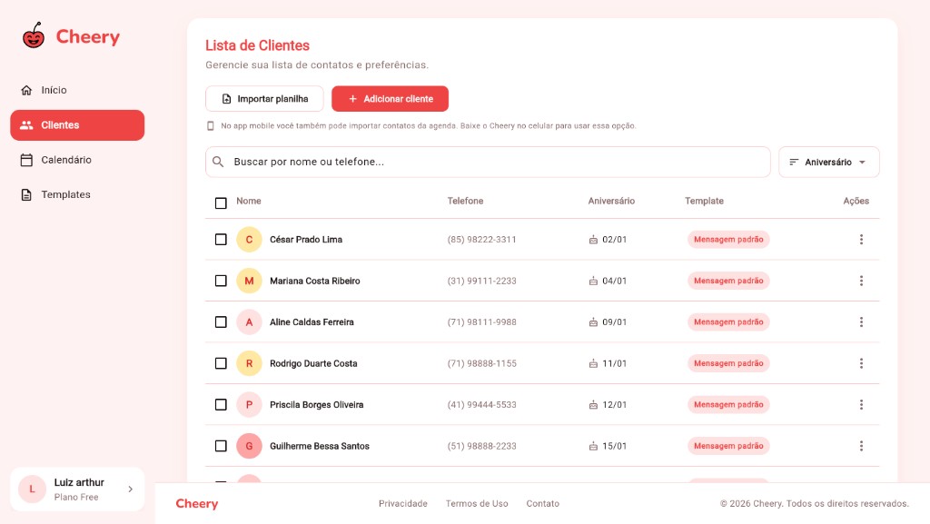Open Calendário from the sidebar
This screenshot has height=524, width=930.
(77, 160)
